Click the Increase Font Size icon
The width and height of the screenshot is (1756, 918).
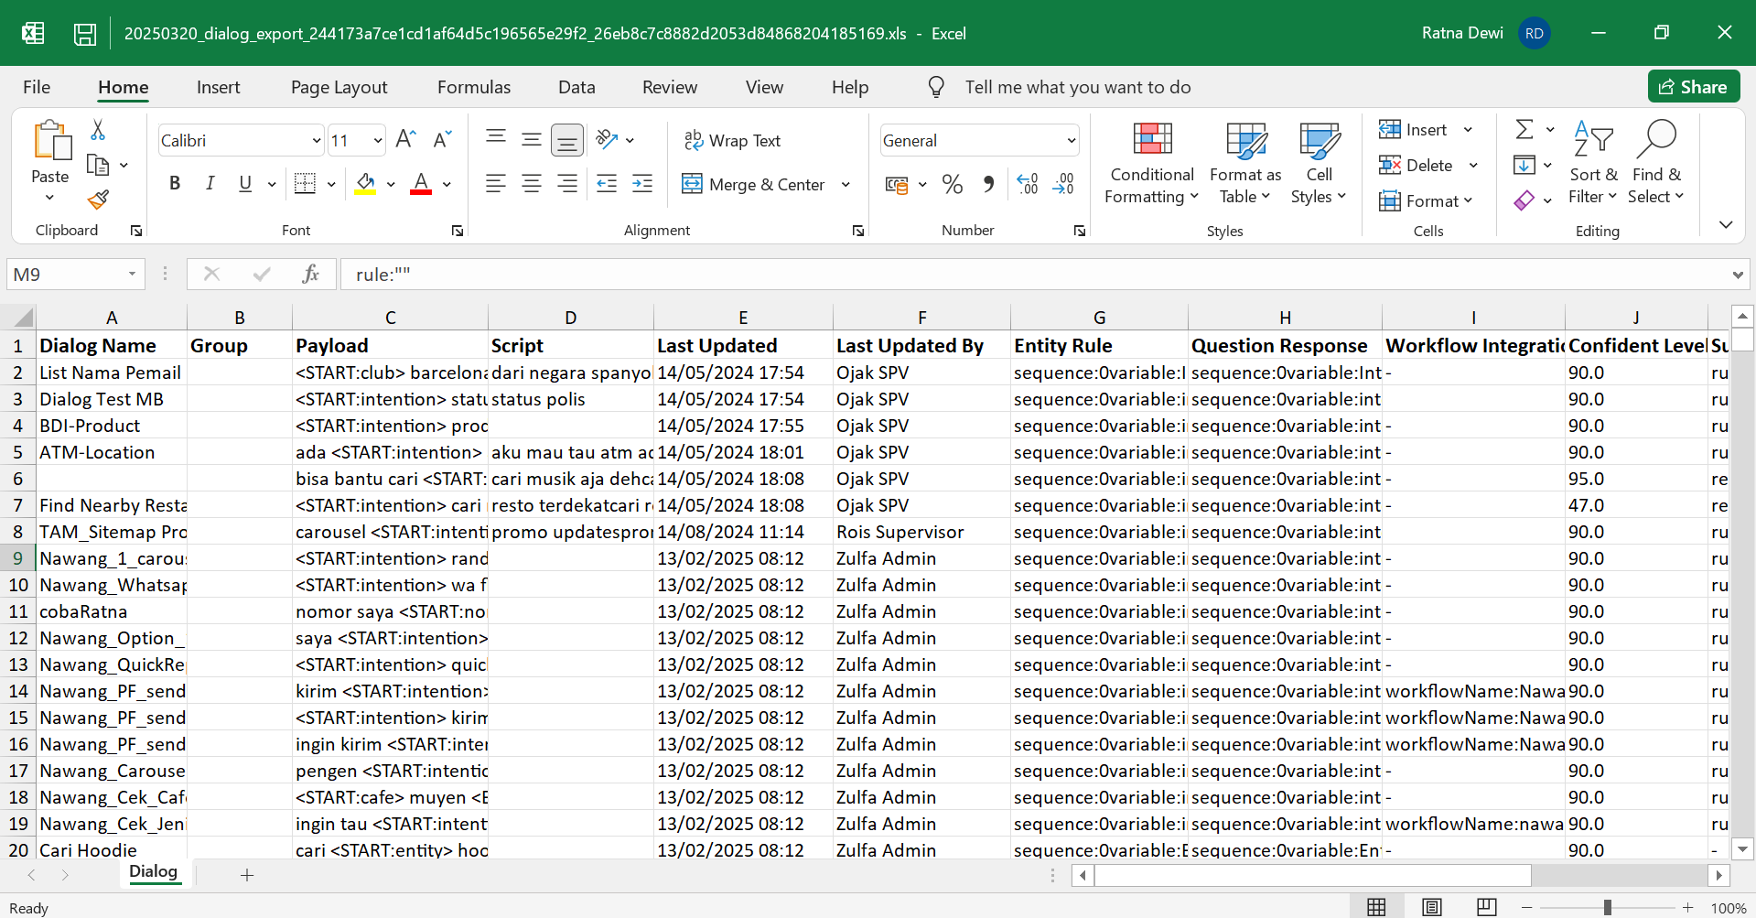[405, 139]
